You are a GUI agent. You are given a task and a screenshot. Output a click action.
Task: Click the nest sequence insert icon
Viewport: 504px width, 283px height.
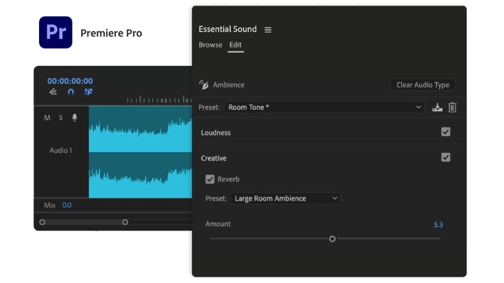53,92
